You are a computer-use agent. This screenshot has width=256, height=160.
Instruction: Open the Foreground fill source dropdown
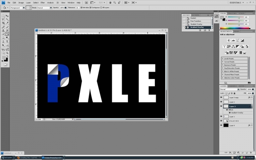click(x=17, y=8)
